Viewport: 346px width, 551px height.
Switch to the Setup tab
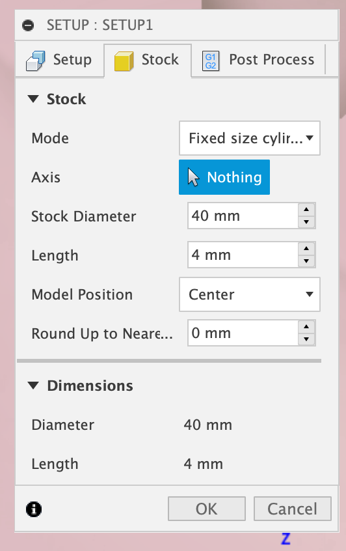pos(59,60)
